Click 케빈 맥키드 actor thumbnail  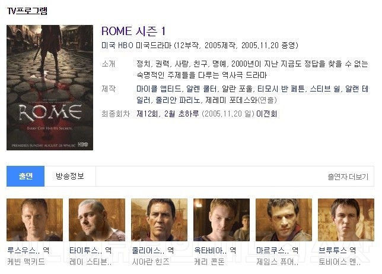34,220
